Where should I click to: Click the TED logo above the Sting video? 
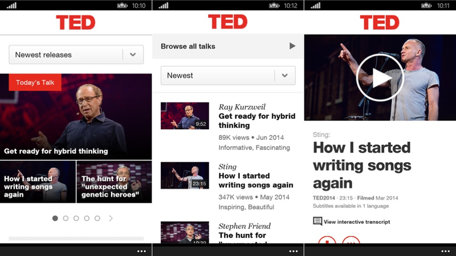(x=380, y=22)
